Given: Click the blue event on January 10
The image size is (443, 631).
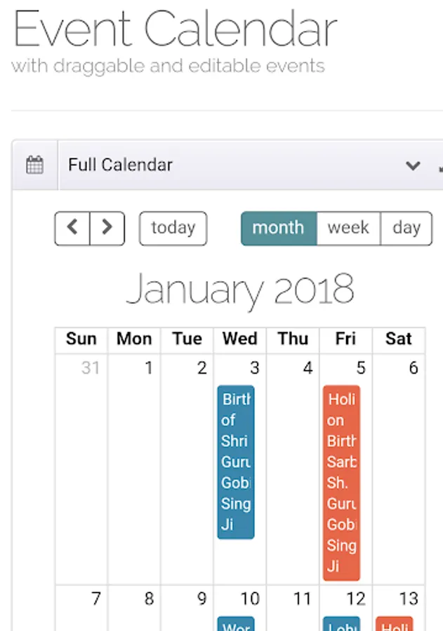Looking at the screenshot, I should tap(236, 624).
